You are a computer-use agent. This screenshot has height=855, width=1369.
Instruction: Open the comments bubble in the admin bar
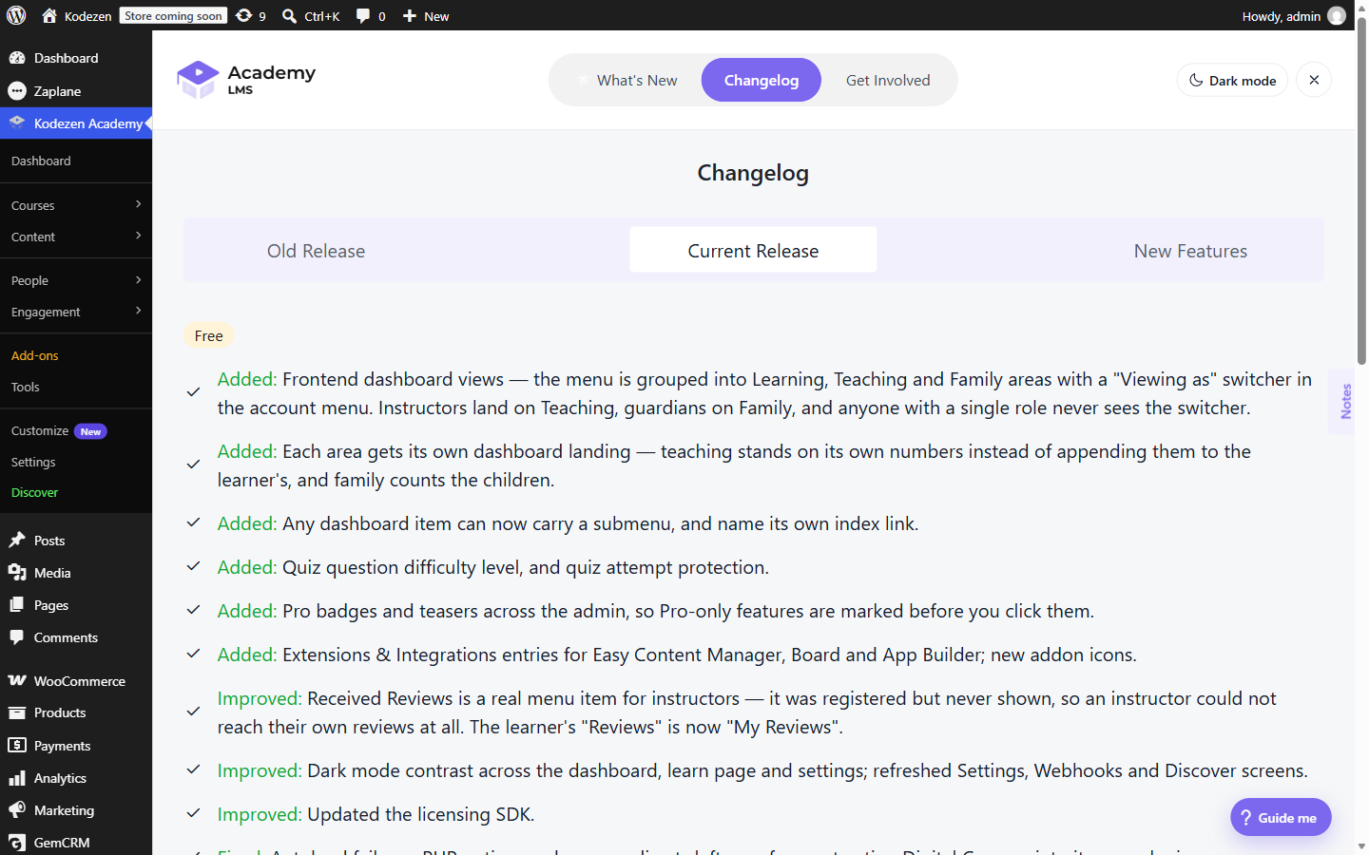363,15
